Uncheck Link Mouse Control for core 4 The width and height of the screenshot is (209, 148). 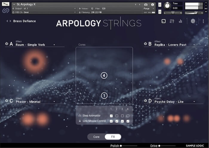[128, 121]
